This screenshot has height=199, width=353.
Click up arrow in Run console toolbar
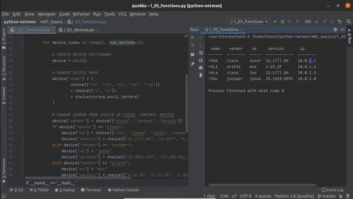coord(201,38)
